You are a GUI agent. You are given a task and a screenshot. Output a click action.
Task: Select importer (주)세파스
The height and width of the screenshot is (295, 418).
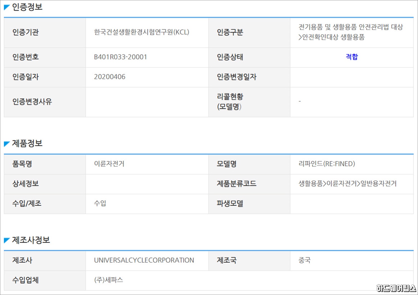108,280
